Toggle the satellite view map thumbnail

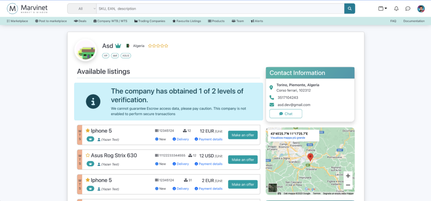[273, 188]
